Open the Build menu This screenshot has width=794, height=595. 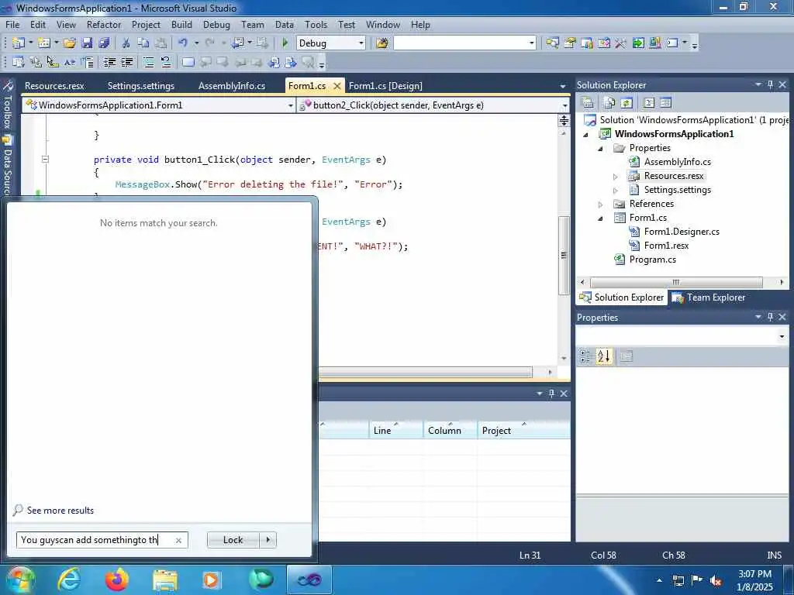181,24
